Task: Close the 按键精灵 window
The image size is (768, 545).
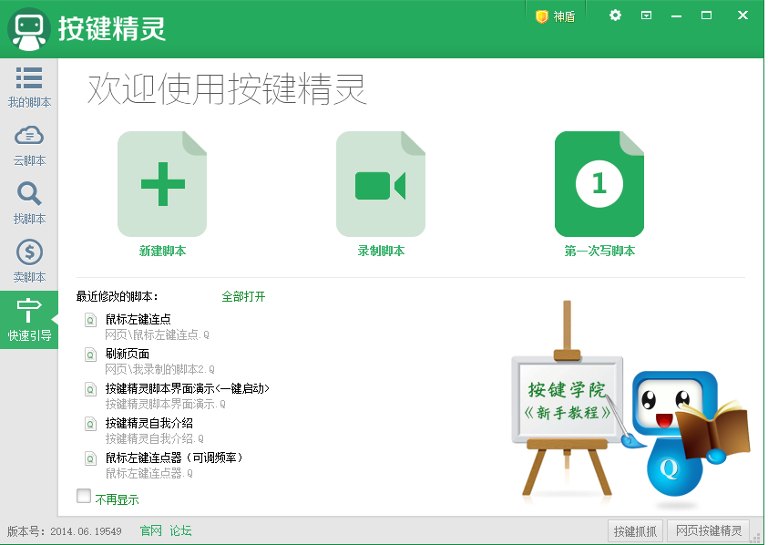Action: coord(742,15)
